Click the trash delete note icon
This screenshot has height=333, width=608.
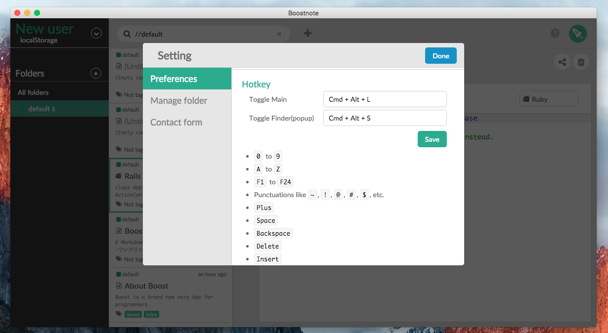pos(581,62)
